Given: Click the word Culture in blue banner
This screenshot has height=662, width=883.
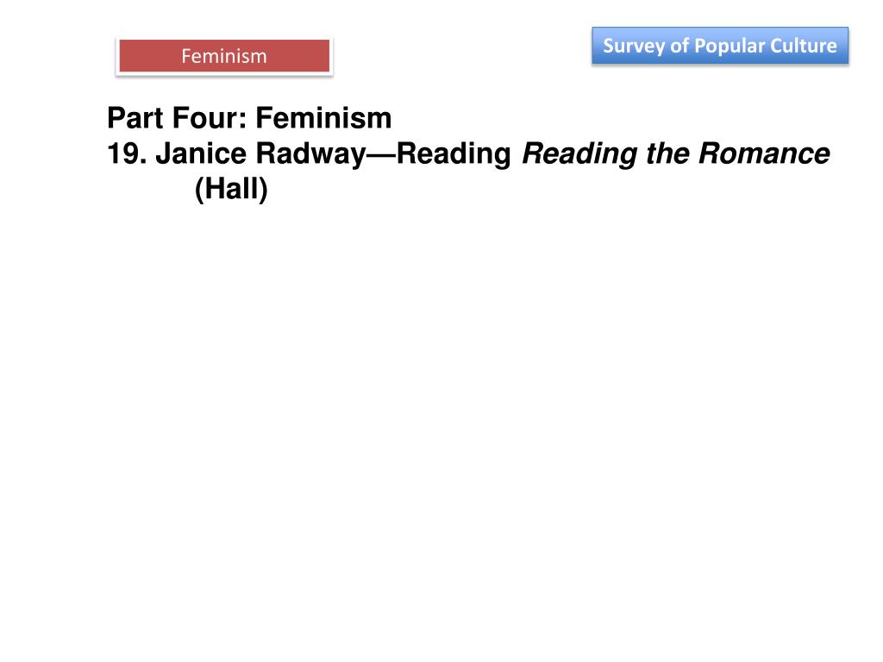Looking at the screenshot, I should (808, 46).
